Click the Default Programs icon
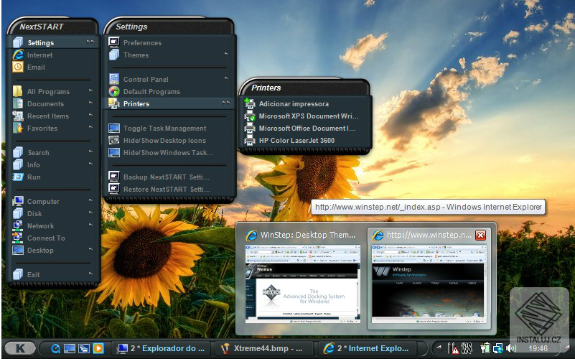This screenshot has width=575, height=359. pos(114,91)
